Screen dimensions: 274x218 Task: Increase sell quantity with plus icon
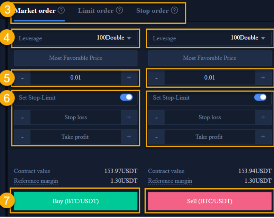[x=263, y=78]
